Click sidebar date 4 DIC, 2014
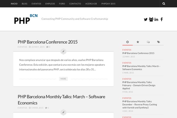177x118 pixels. 128,111
